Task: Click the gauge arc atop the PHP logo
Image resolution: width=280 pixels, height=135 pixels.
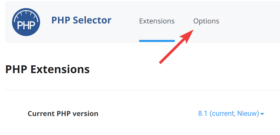Action: [26, 14]
